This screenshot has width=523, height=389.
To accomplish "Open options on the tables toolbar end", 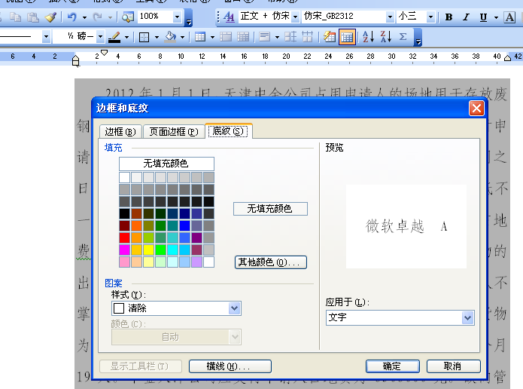I will pos(418,38).
